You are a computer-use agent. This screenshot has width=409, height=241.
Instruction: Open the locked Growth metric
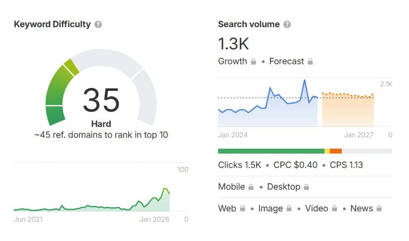click(232, 61)
